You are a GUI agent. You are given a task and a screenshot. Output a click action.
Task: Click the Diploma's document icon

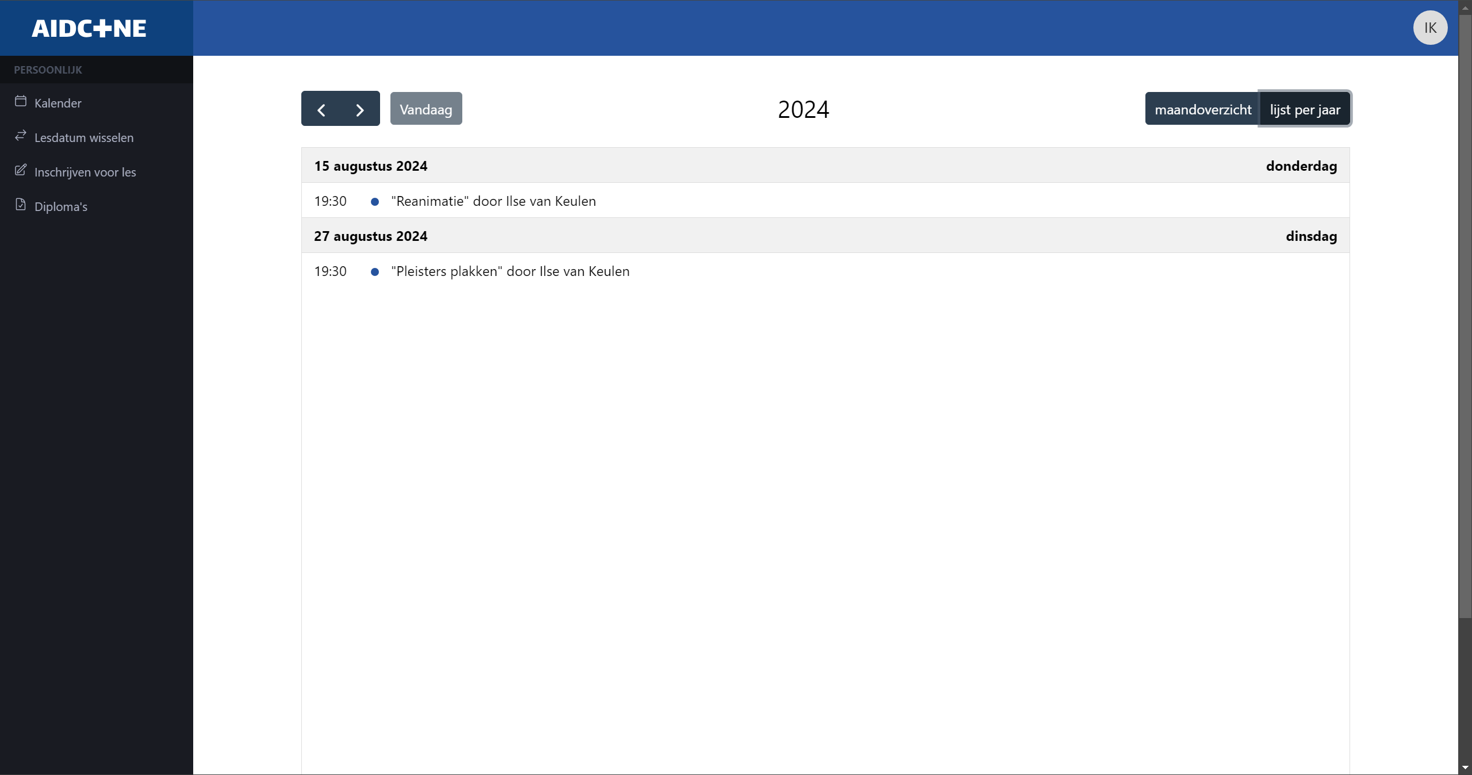click(x=21, y=205)
